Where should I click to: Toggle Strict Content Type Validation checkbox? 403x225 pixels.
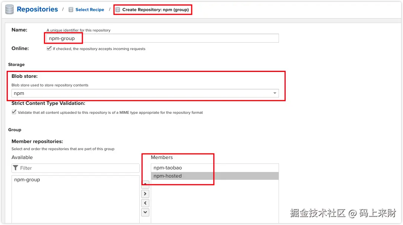(x=14, y=112)
